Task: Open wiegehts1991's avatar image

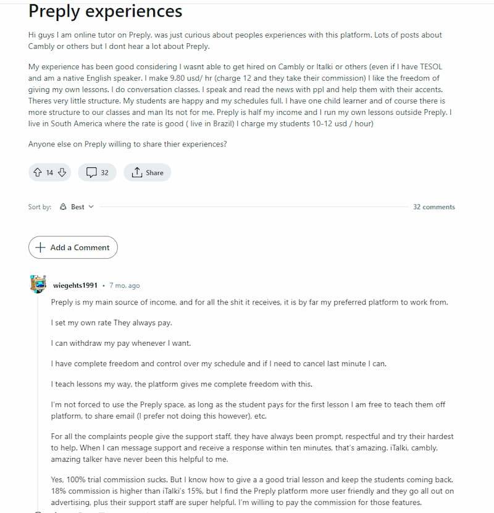Action: point(38,284)
